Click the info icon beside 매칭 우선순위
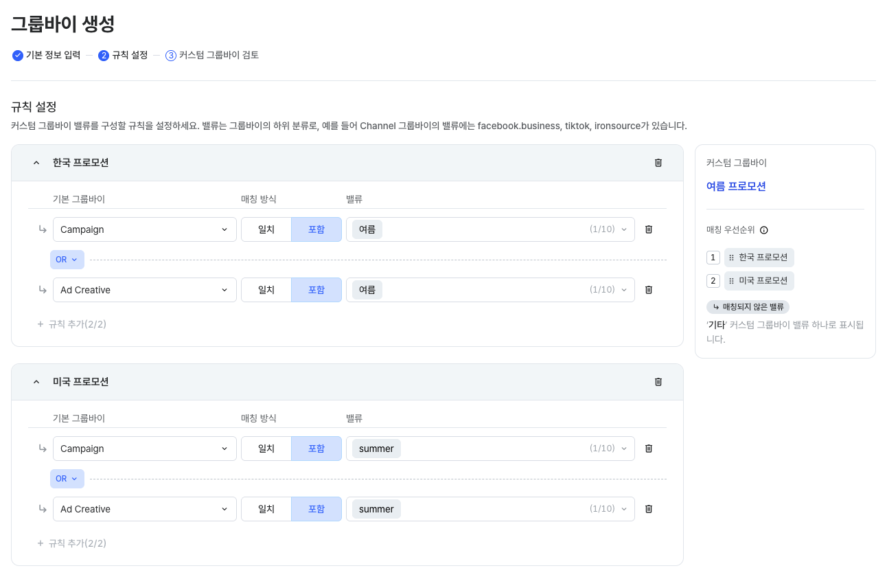 (764, 230)
